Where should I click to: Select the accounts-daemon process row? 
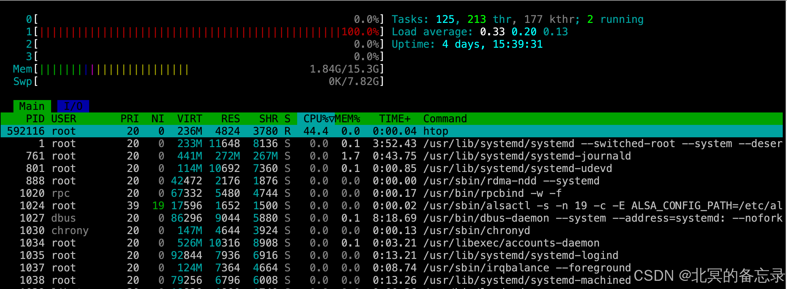392,243
